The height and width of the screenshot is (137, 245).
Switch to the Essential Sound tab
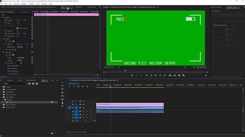(232, 7)
